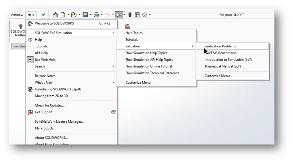Click the book icon for Introducing SOLIDWORKS
The image size is (292, 162).
pos(30,89)
